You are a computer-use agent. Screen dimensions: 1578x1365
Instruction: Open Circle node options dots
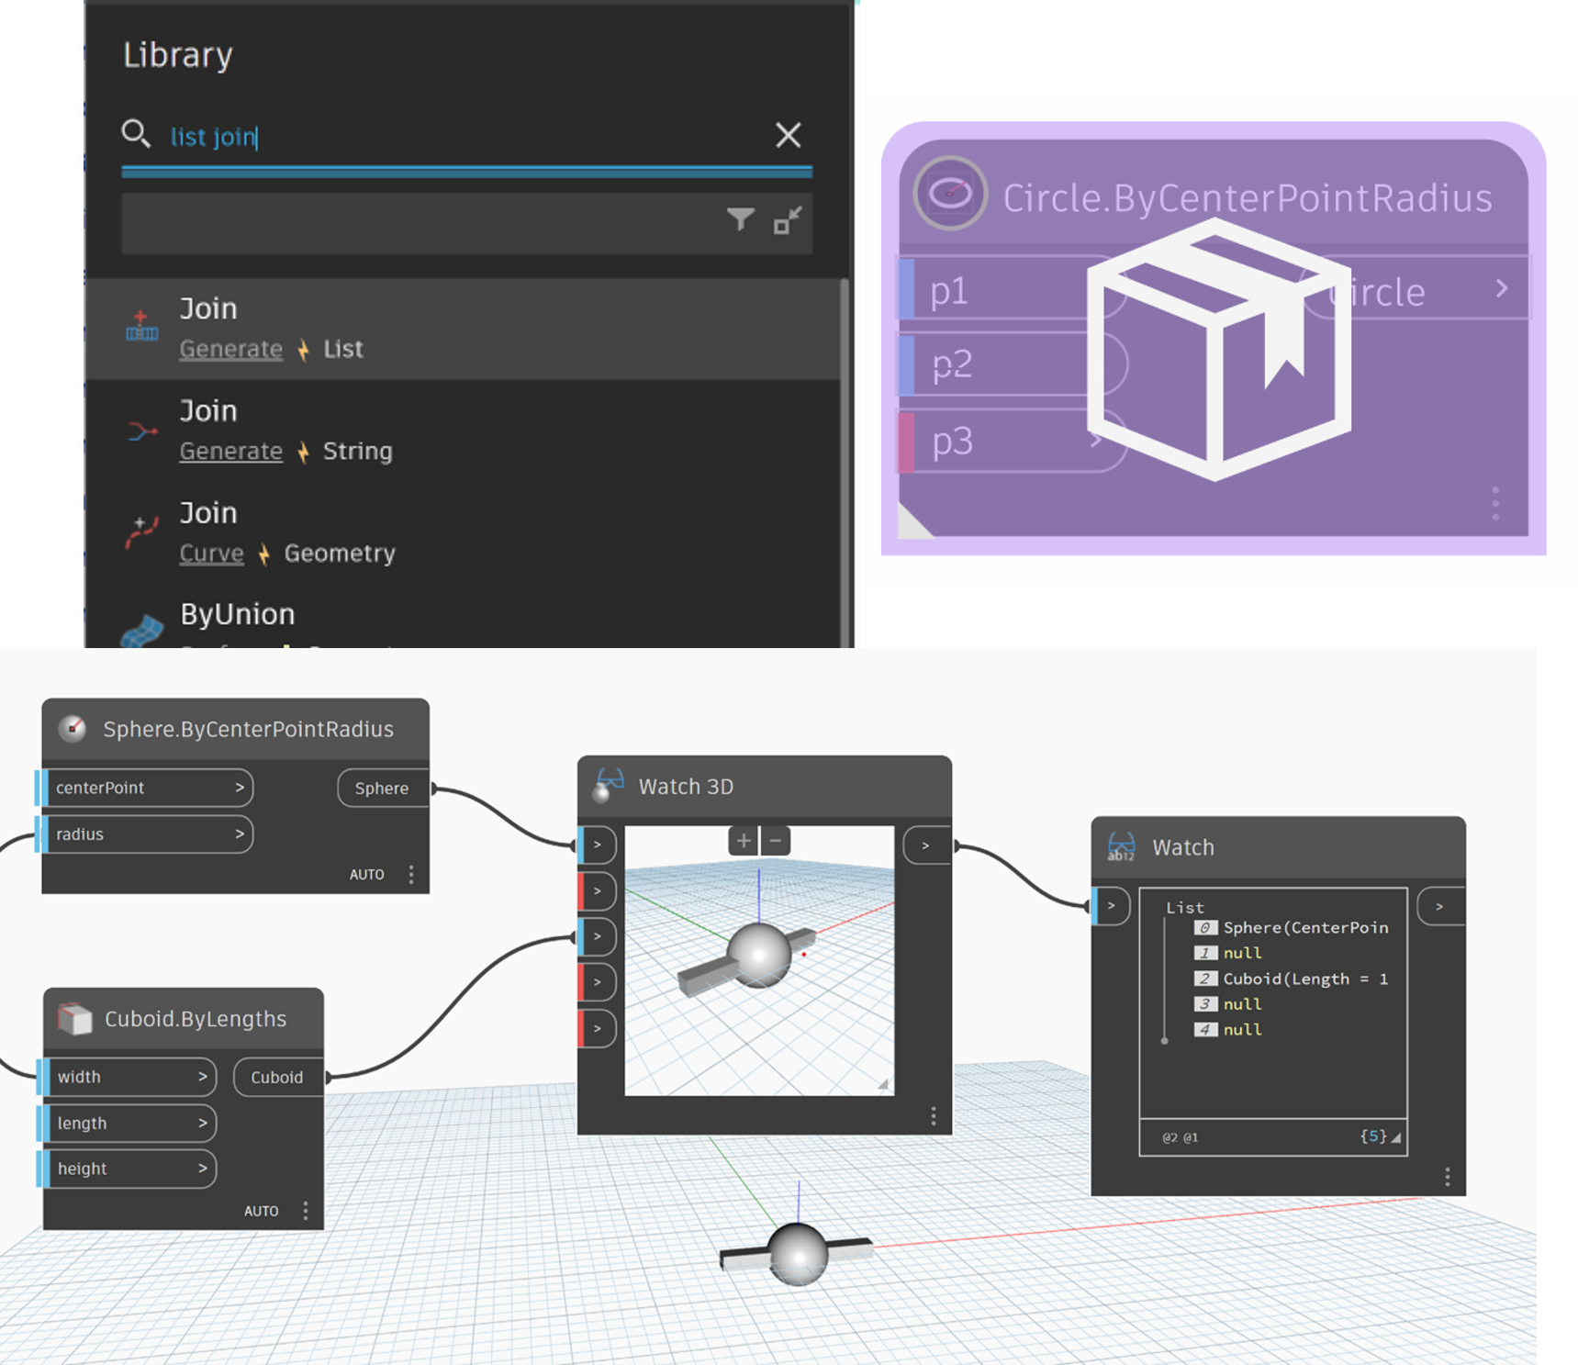pos(1495,504)
